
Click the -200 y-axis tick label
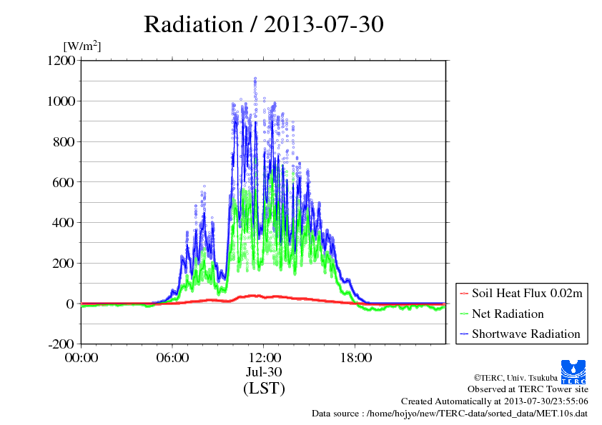tap(62, 344)
